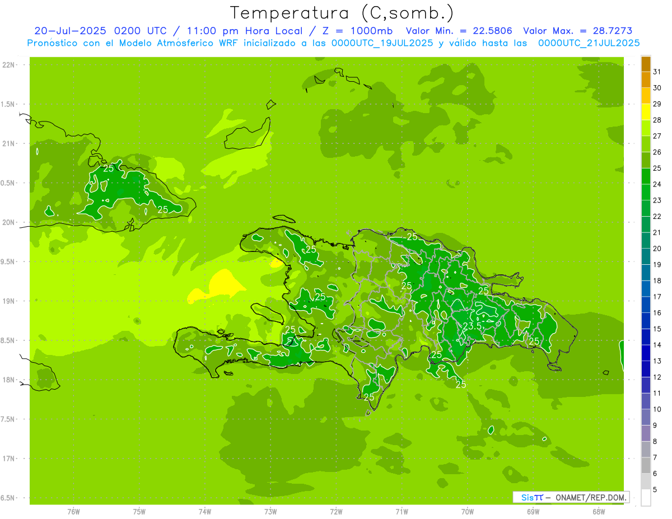672x519 pixels.
Task: Click the dark blue legend swatch between 13 and 14
Action: pyautogui.click(x=646, y=353)
